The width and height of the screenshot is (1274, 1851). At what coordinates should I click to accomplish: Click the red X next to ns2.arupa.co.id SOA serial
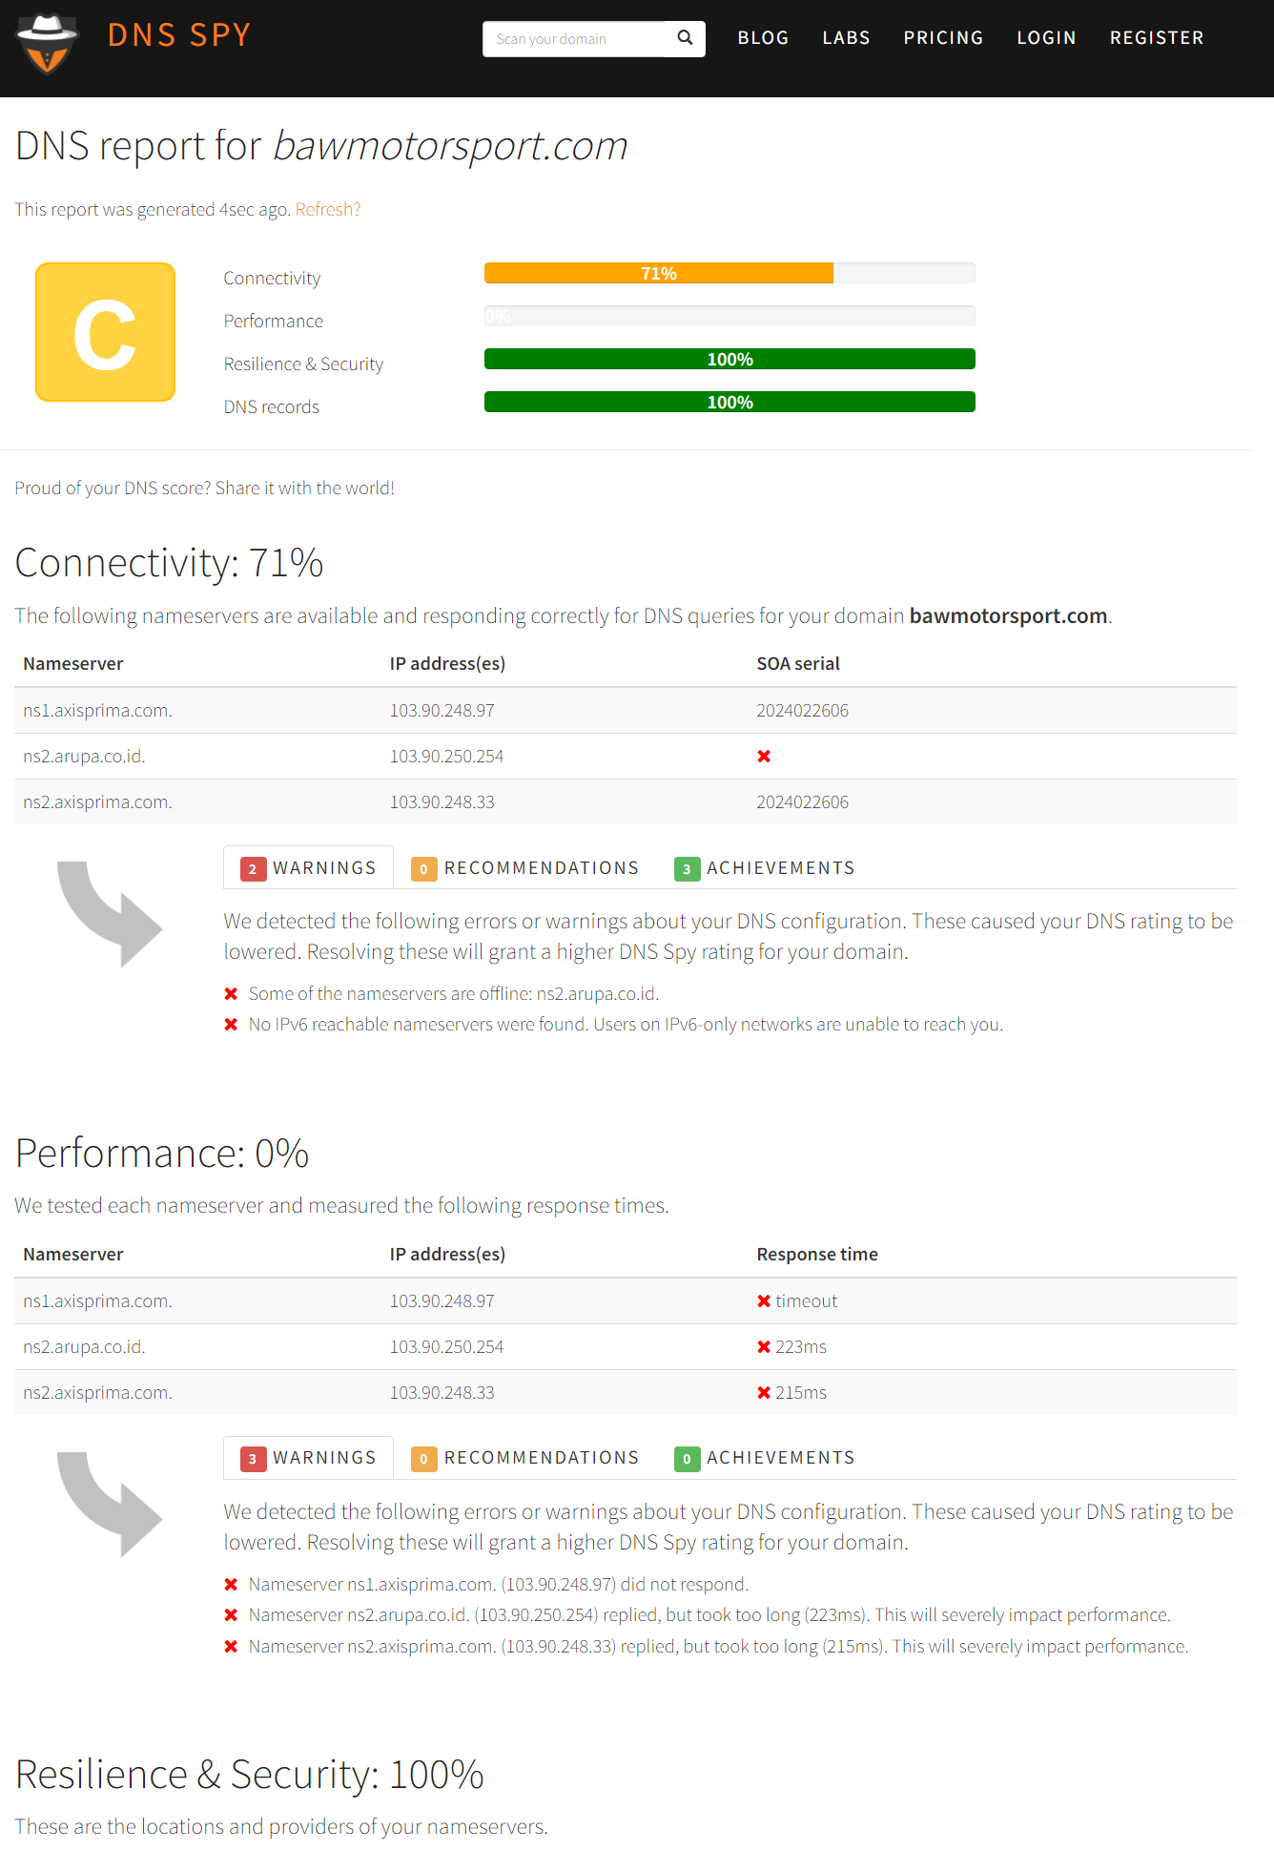(x=764, y=756)
